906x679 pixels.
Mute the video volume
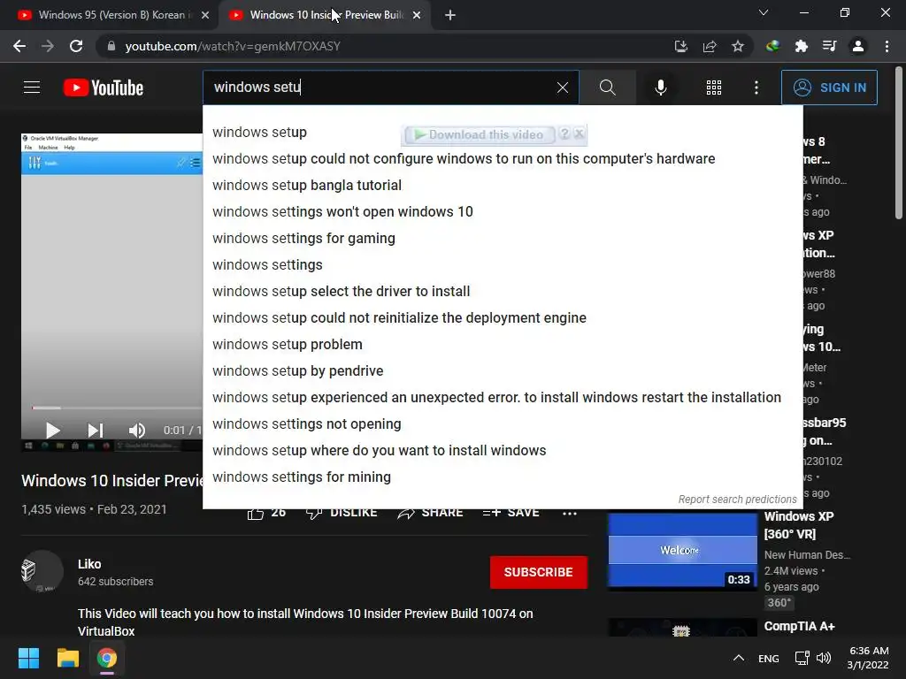tap(137, 431)
